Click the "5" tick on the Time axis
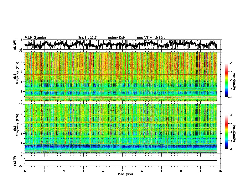 pos(122,171)
